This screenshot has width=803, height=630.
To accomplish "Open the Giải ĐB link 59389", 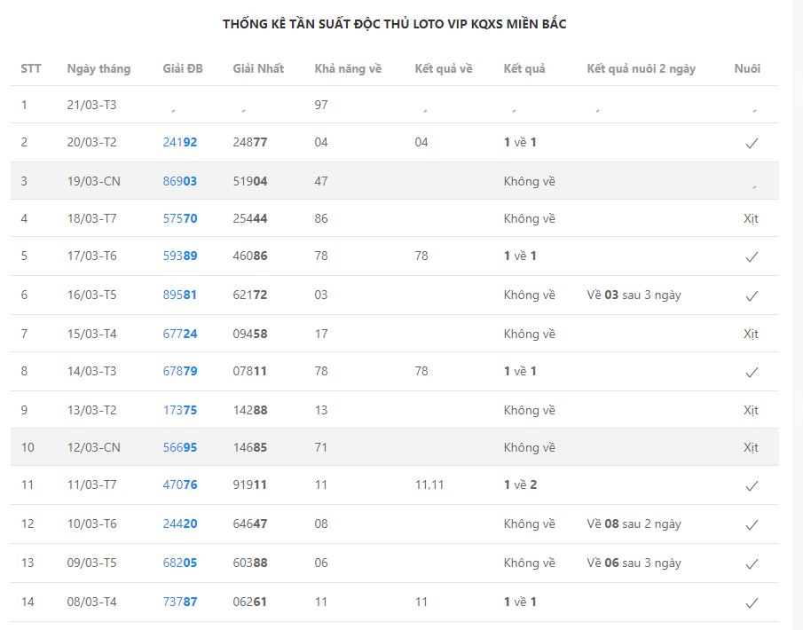I will (180, 256).
